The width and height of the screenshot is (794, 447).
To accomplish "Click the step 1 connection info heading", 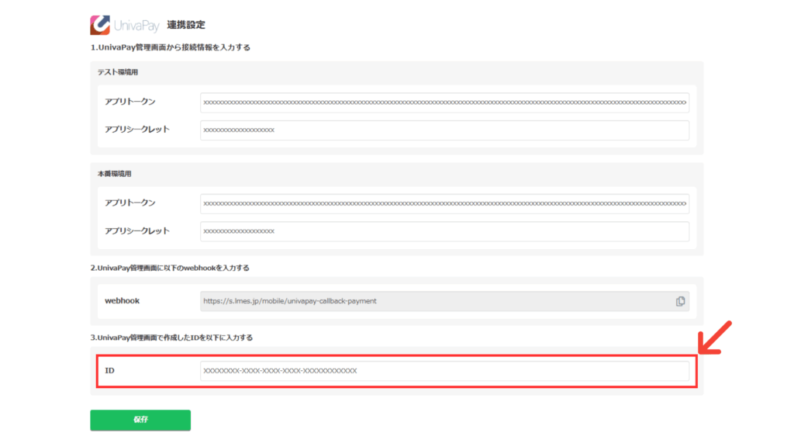I will tap(170, 48).
